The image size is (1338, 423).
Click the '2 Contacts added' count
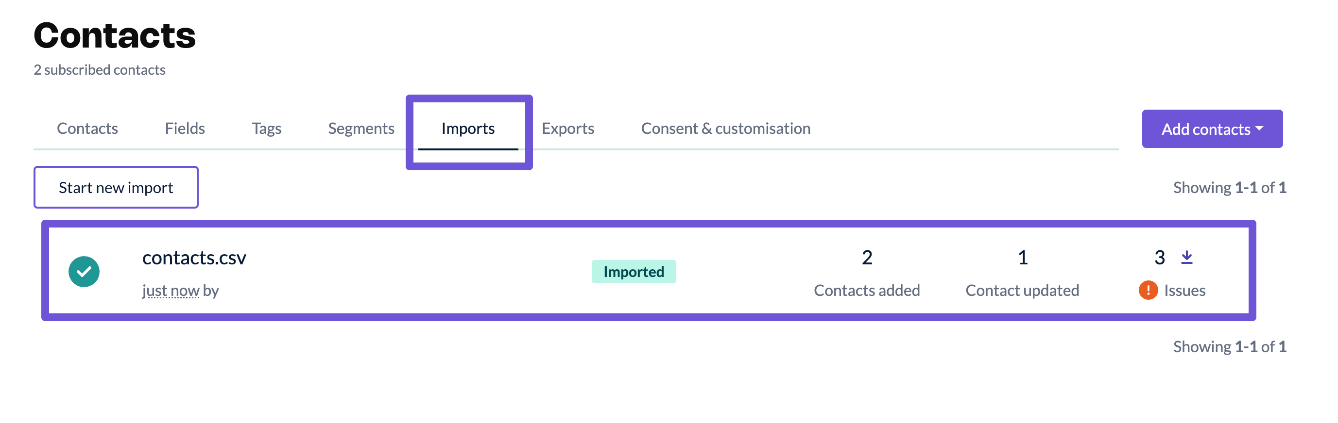click(x=867, y=258)
